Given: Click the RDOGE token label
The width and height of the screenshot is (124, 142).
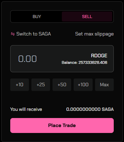Looking at the screenshot, I should (x=99, y=56).
